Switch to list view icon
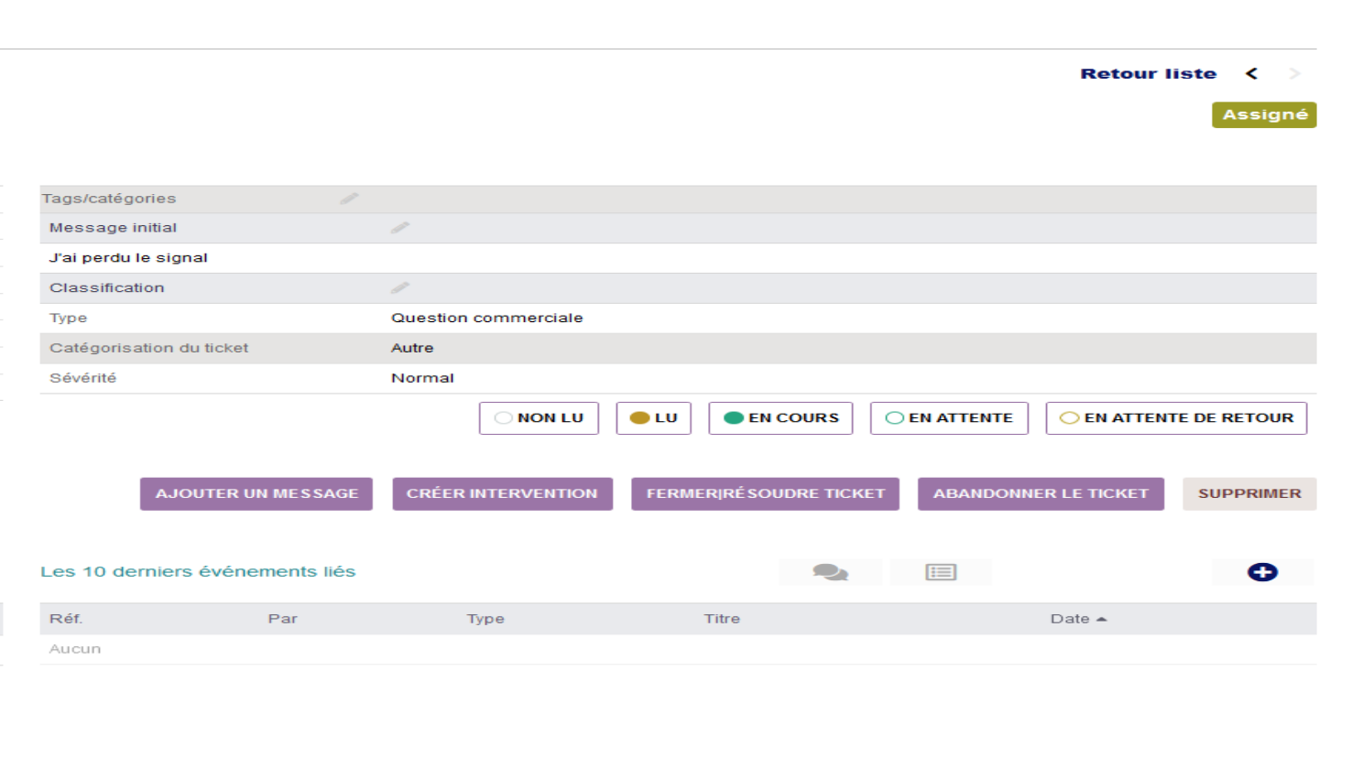1363x757 pixels. tap(941, 572)
